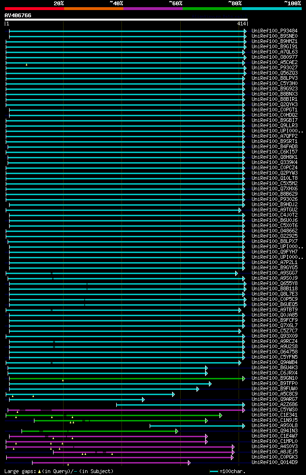Select the UniRef100_Q7XHX6 label
The height and width of the screenshot is (475, 306).
pos(274,189)
